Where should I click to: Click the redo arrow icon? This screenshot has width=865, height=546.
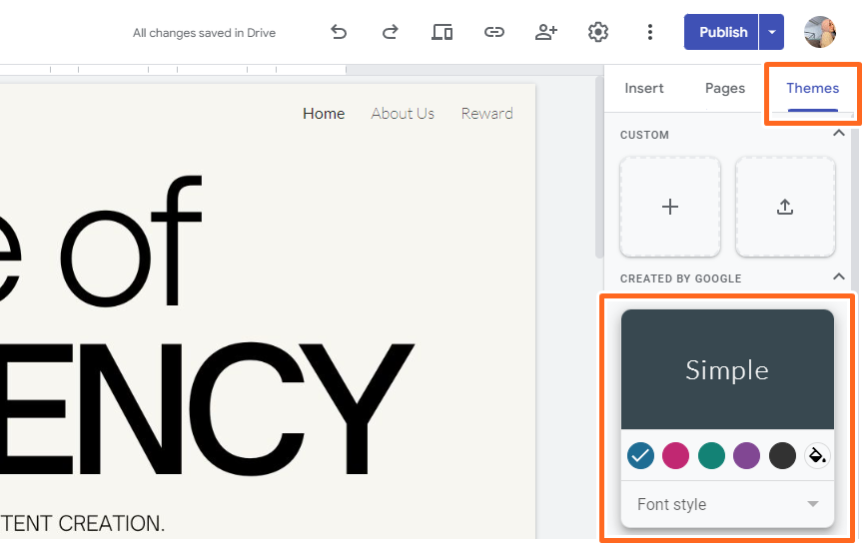(x=390, y=33)
